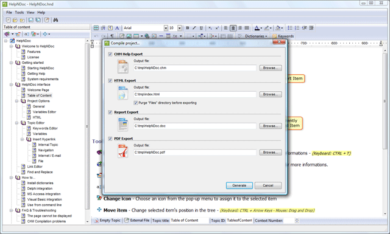Image resolution: width=390 pixels, height=234 pixels.
Task: Open the File menu
Action: [9, 12]
